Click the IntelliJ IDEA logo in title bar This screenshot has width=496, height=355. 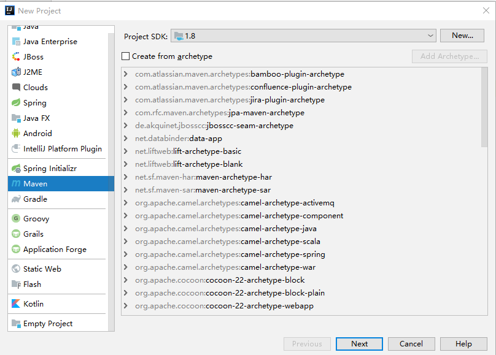pyautogui.click(x=9, y=10)
